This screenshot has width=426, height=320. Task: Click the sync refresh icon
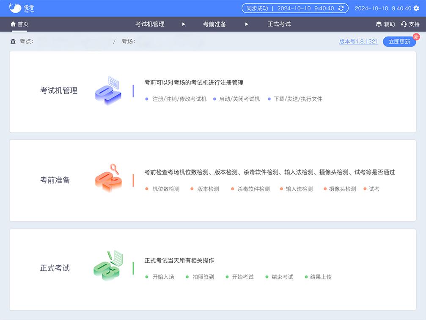tap(341, 8)
